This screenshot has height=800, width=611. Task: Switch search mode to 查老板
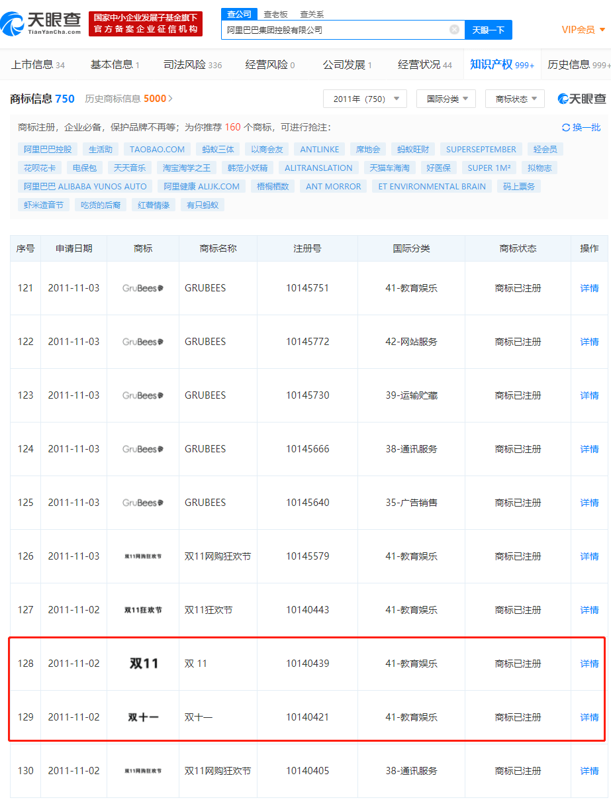(x=275, y=14)
